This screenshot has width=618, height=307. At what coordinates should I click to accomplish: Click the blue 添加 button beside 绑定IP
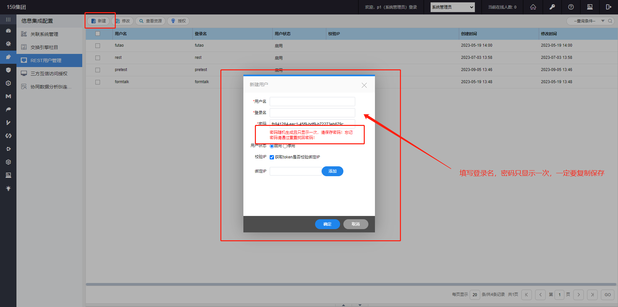pyautogui.click(x=333, y=171)
